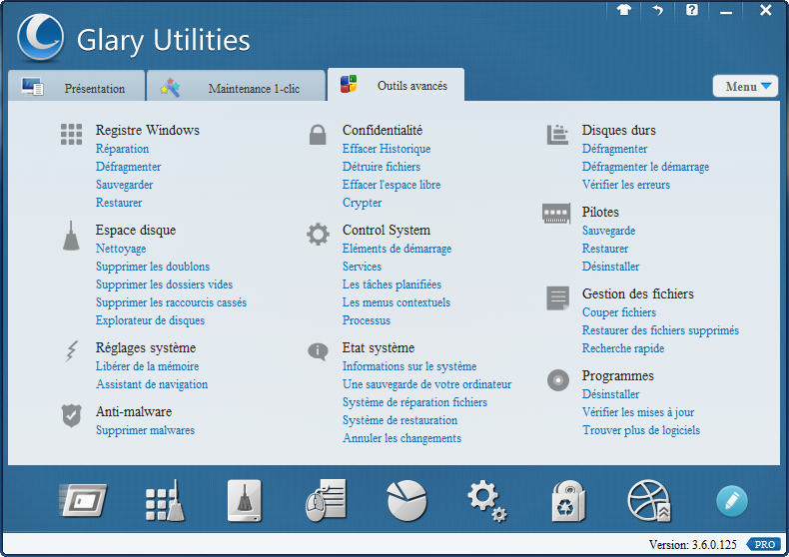Open Services under Control System
The height and width of the screenshot is (557, 789).
362,267
